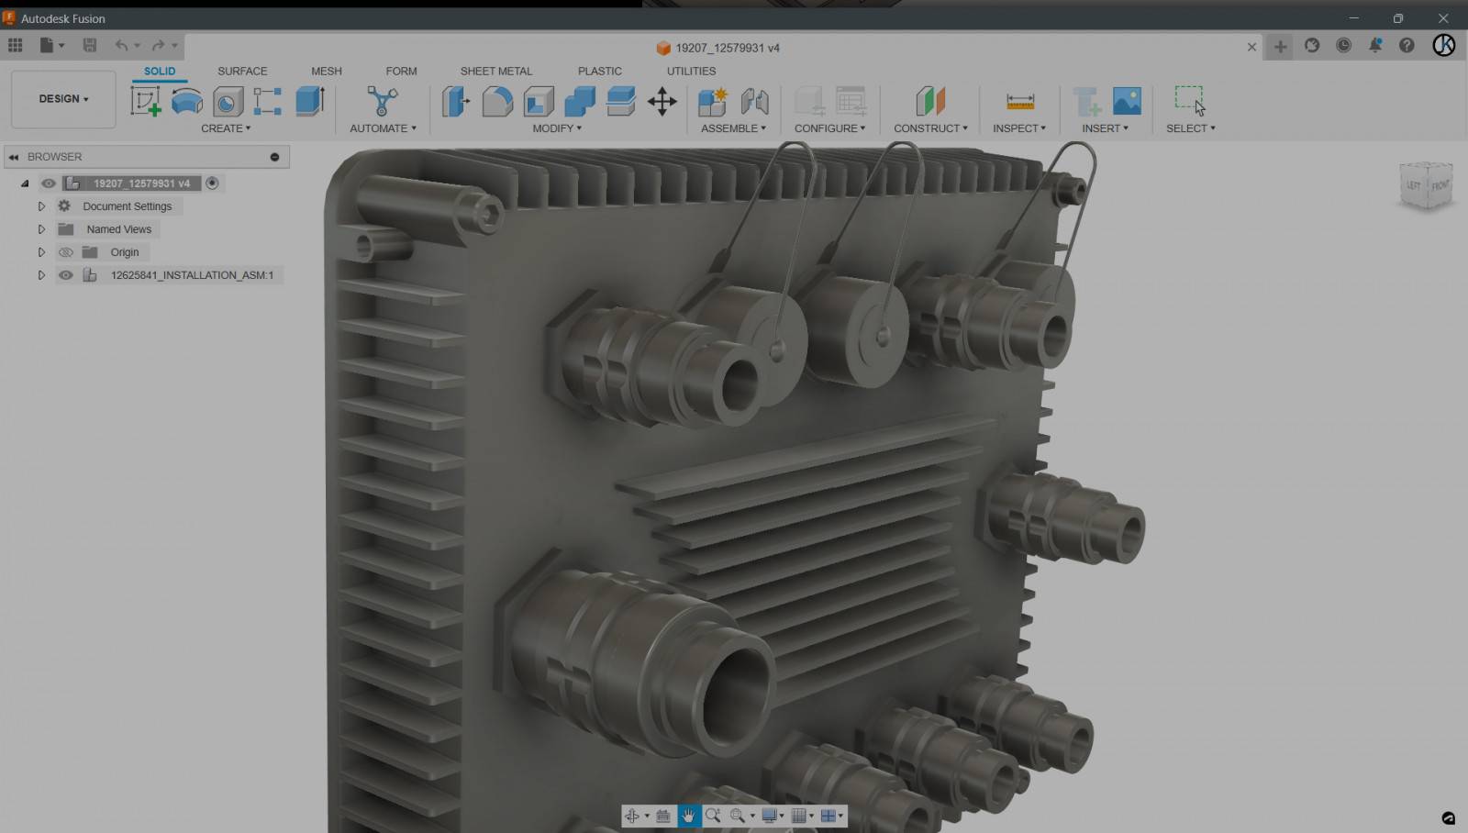Viewport: 1468px width, 833px height.
Task: Switch to the SURFACE tab
Action: coord(242,71)
